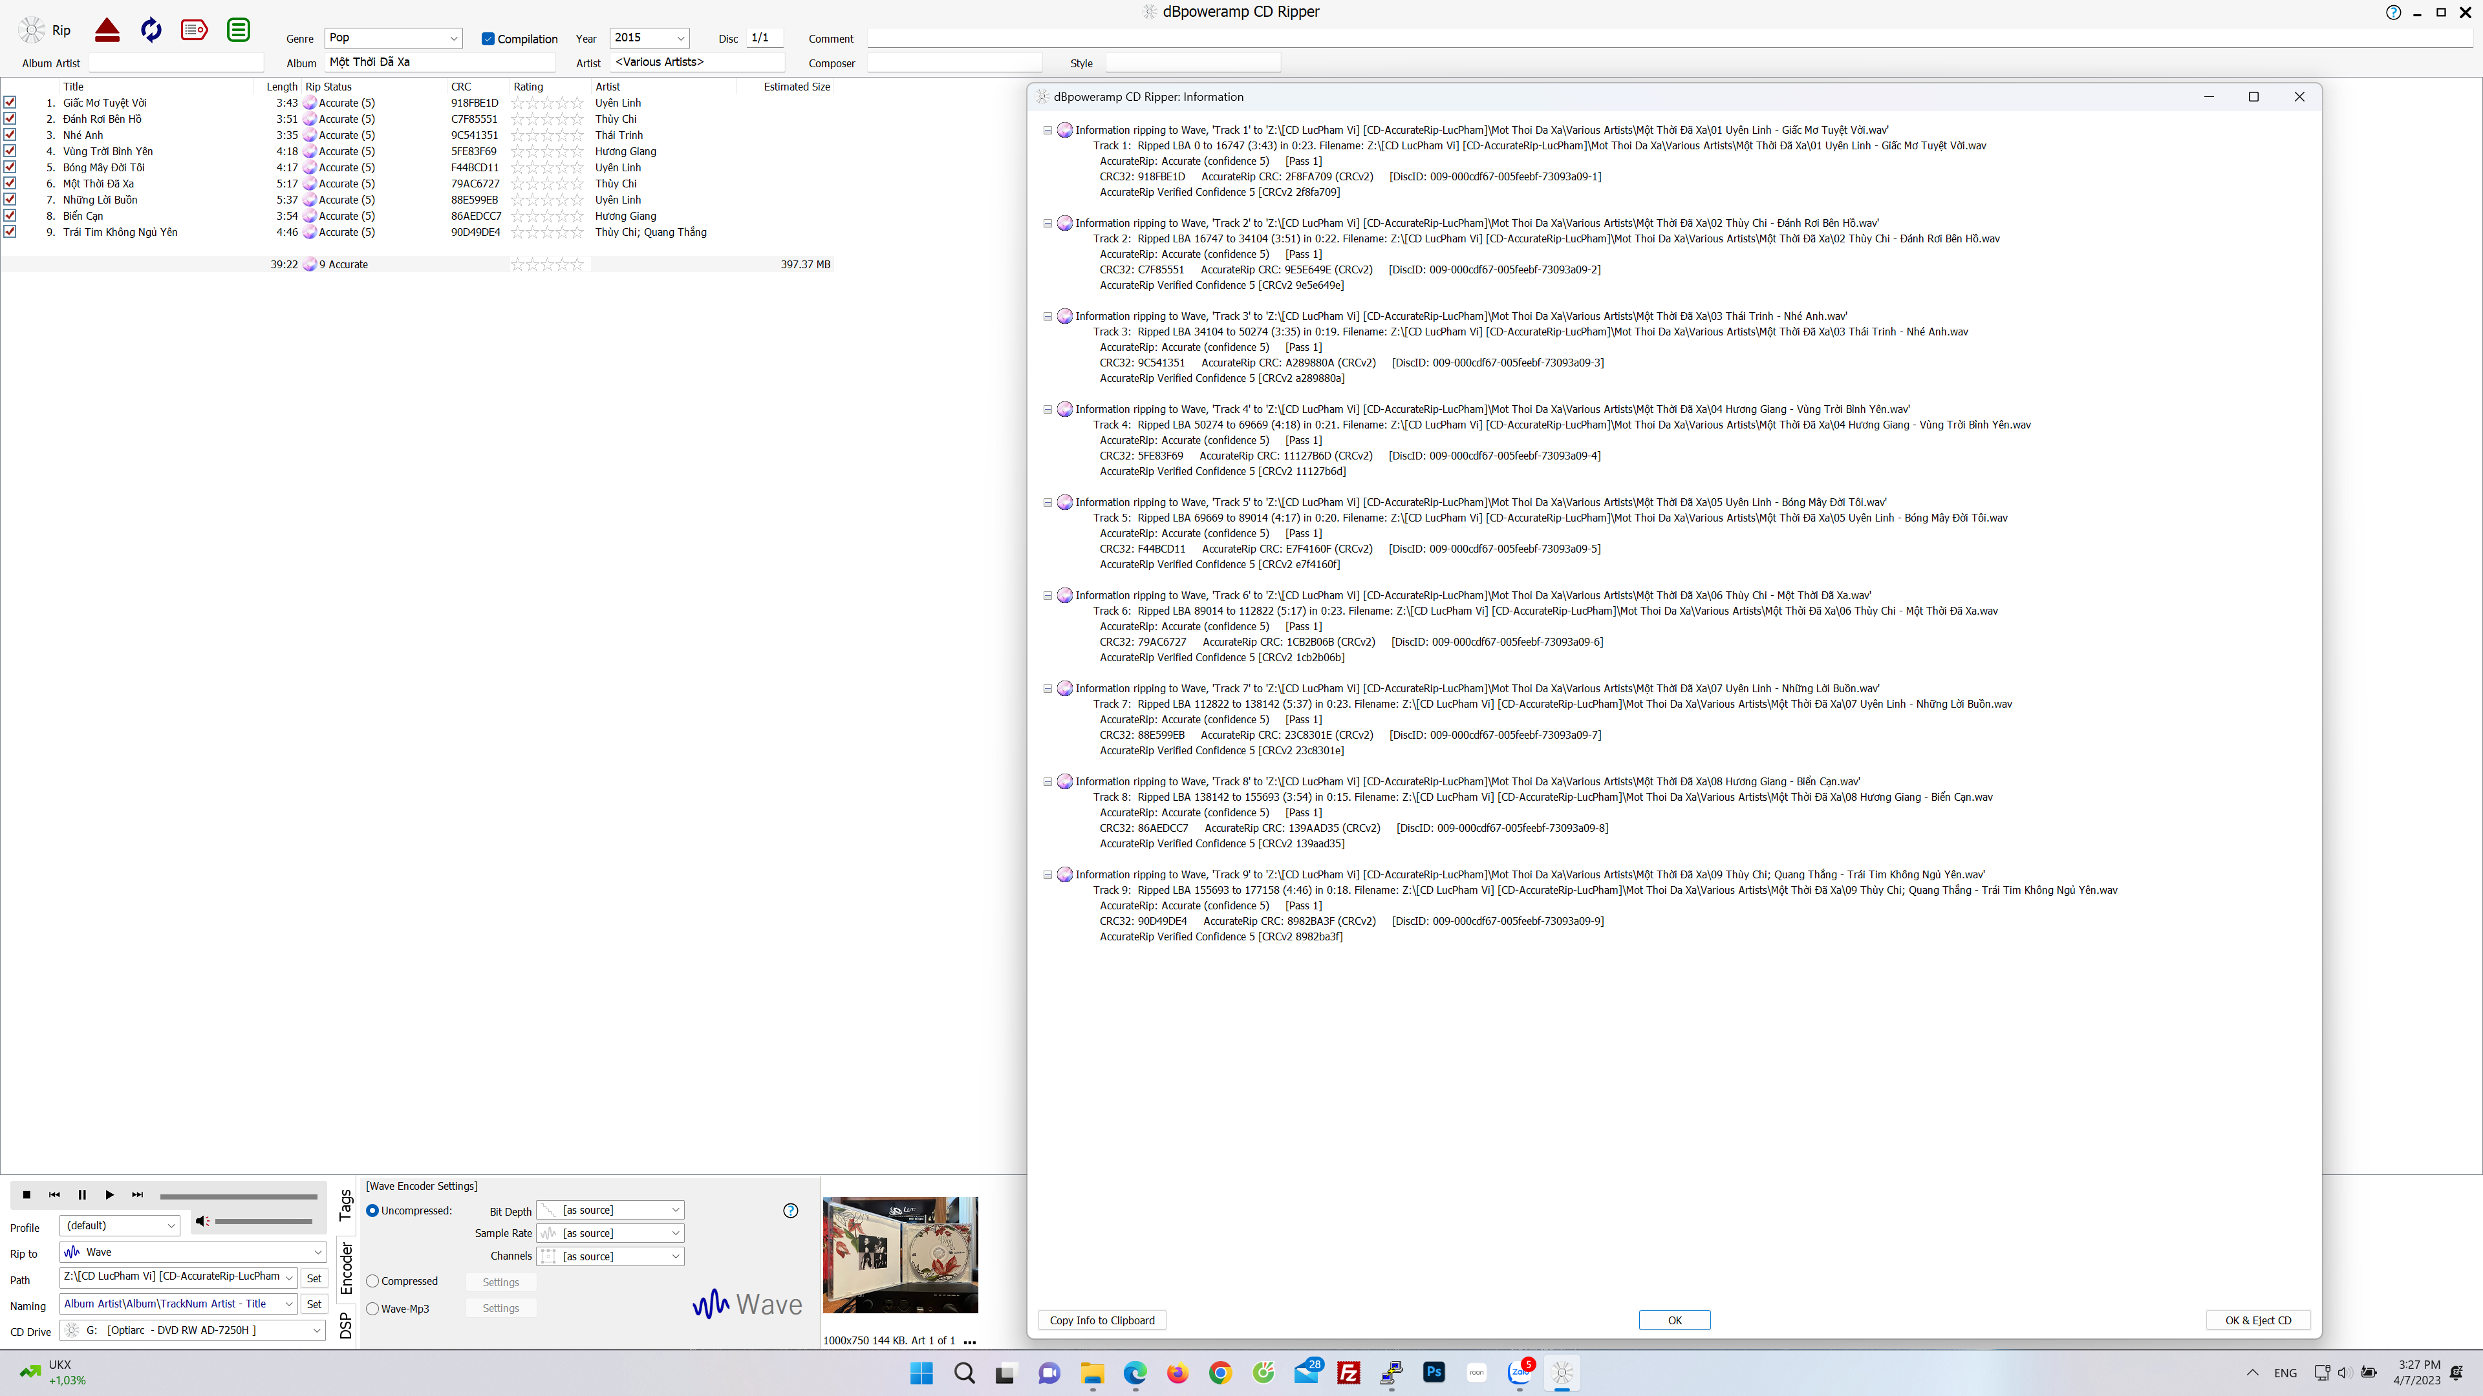Skip to the previous track

(54, 1194)
